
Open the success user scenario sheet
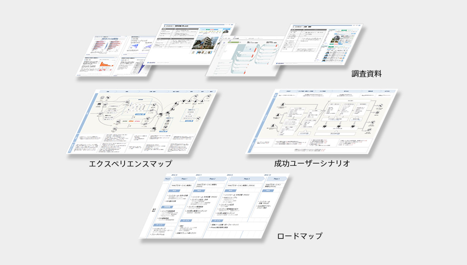[x=323, y=121]
